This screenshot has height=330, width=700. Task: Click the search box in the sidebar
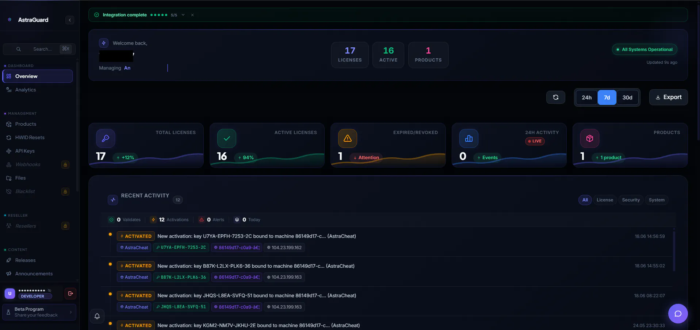pyautogui.click(x=39, y=49)
